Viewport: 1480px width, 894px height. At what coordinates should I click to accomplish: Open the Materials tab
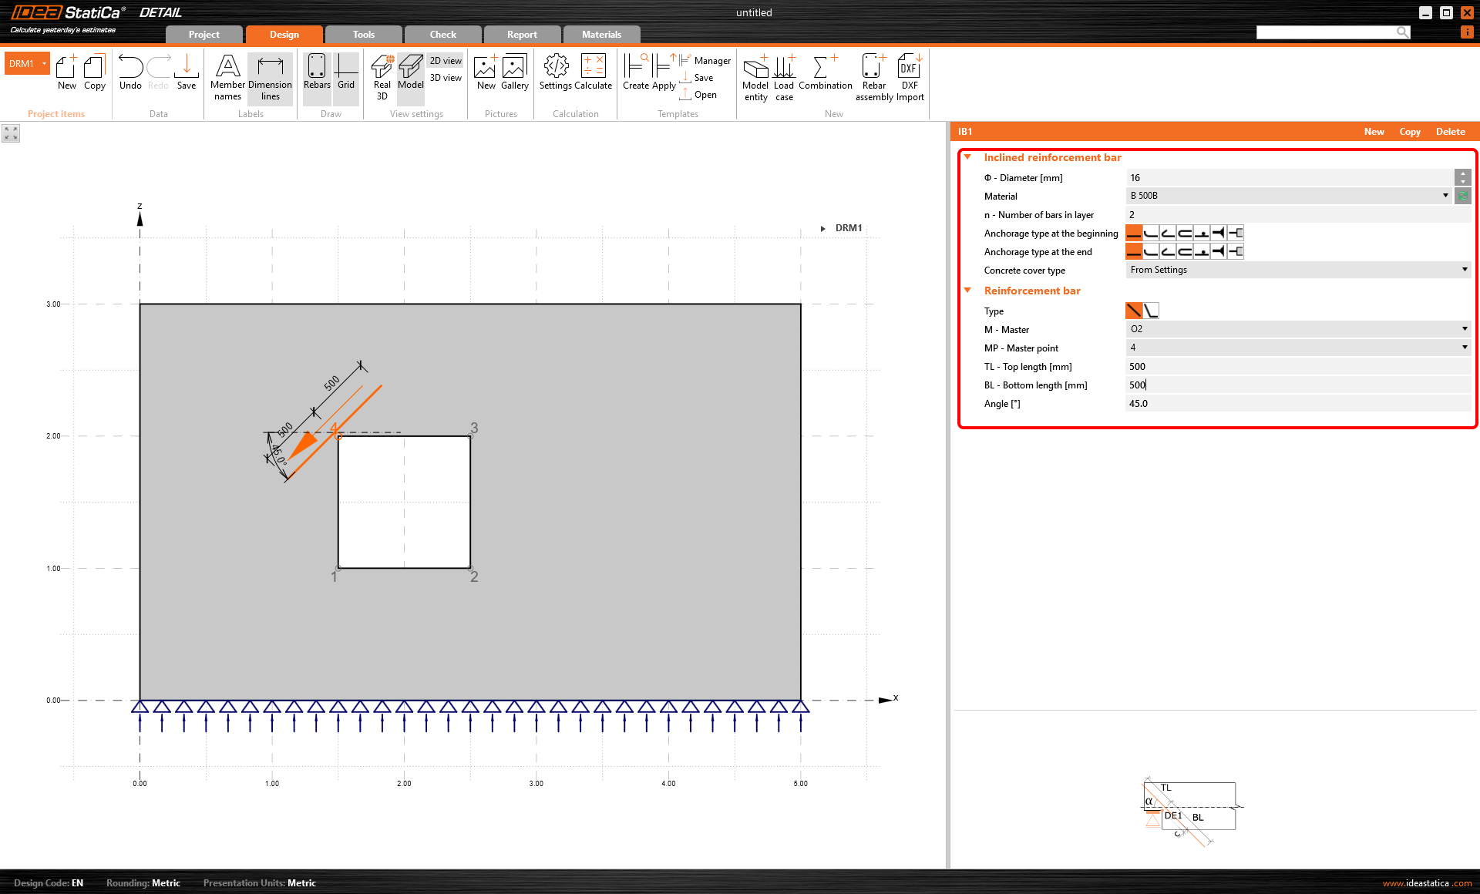(x=601, y=35)
